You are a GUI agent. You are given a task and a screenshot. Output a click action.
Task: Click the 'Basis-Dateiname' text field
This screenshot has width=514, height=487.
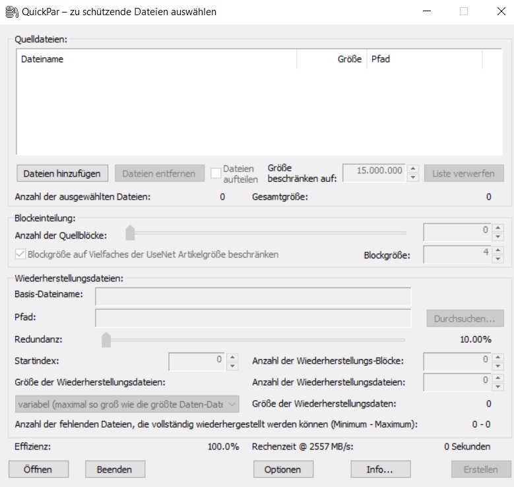point(253,297)
